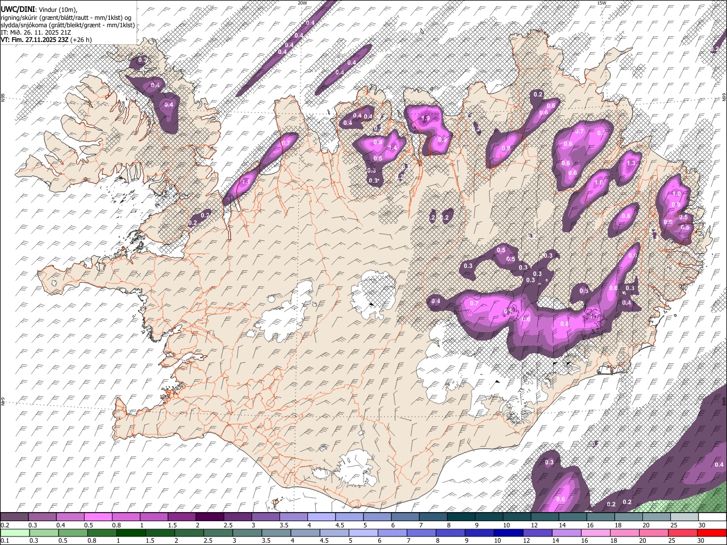Click the 15W longitude label at top
Screen dimensions: 727x545
pyautogui.click(x=601, y=3)
